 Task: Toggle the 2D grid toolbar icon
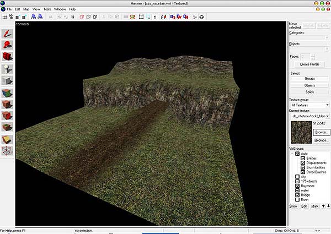4,17
